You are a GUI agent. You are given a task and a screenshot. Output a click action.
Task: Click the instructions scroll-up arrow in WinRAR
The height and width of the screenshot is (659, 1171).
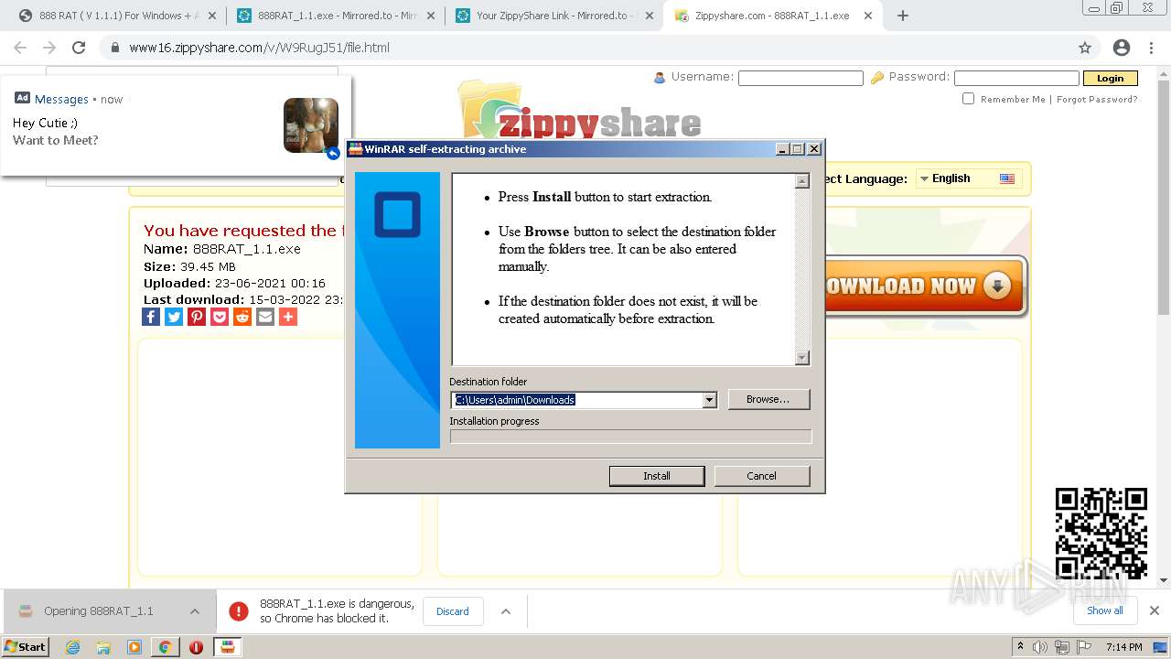802,181
